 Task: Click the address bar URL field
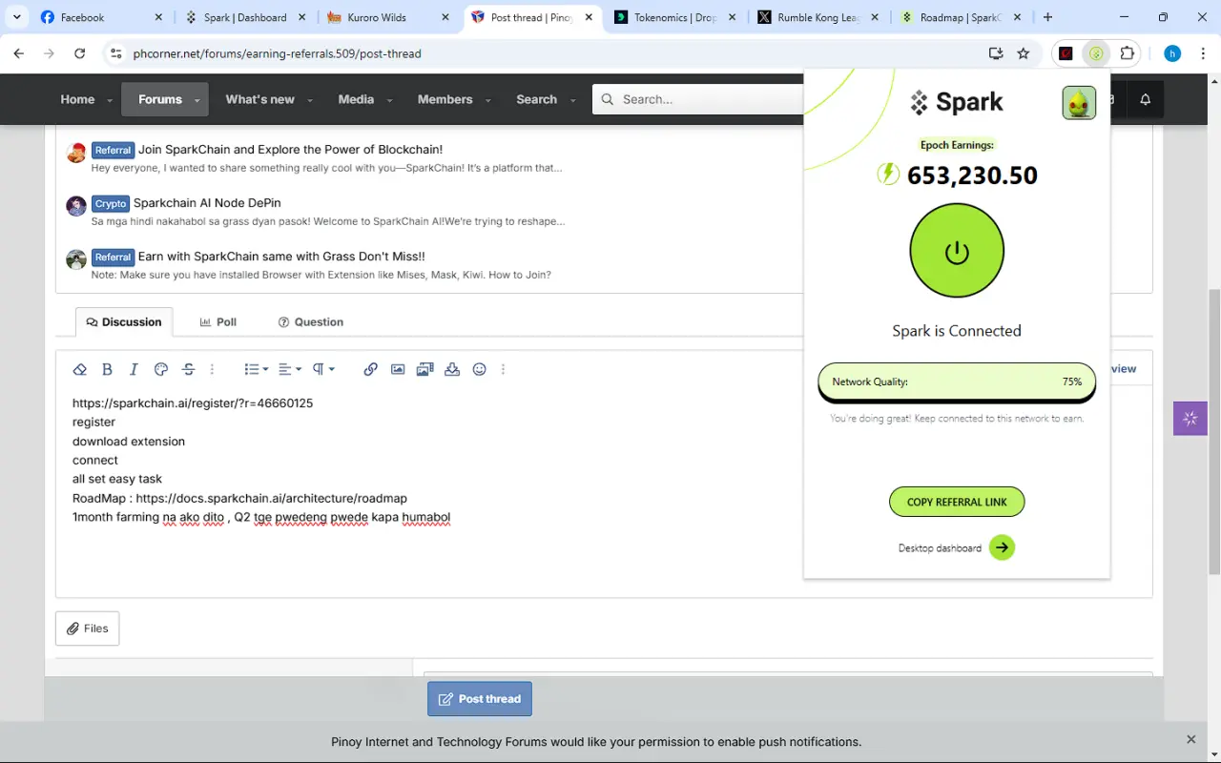click(553, 53)
